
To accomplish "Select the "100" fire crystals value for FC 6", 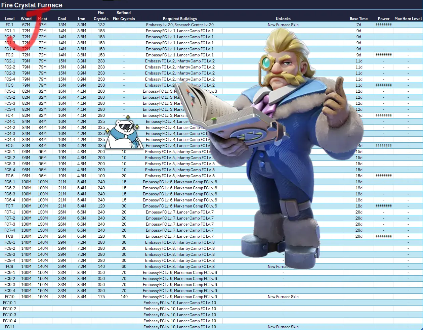I will click(101, 176).
